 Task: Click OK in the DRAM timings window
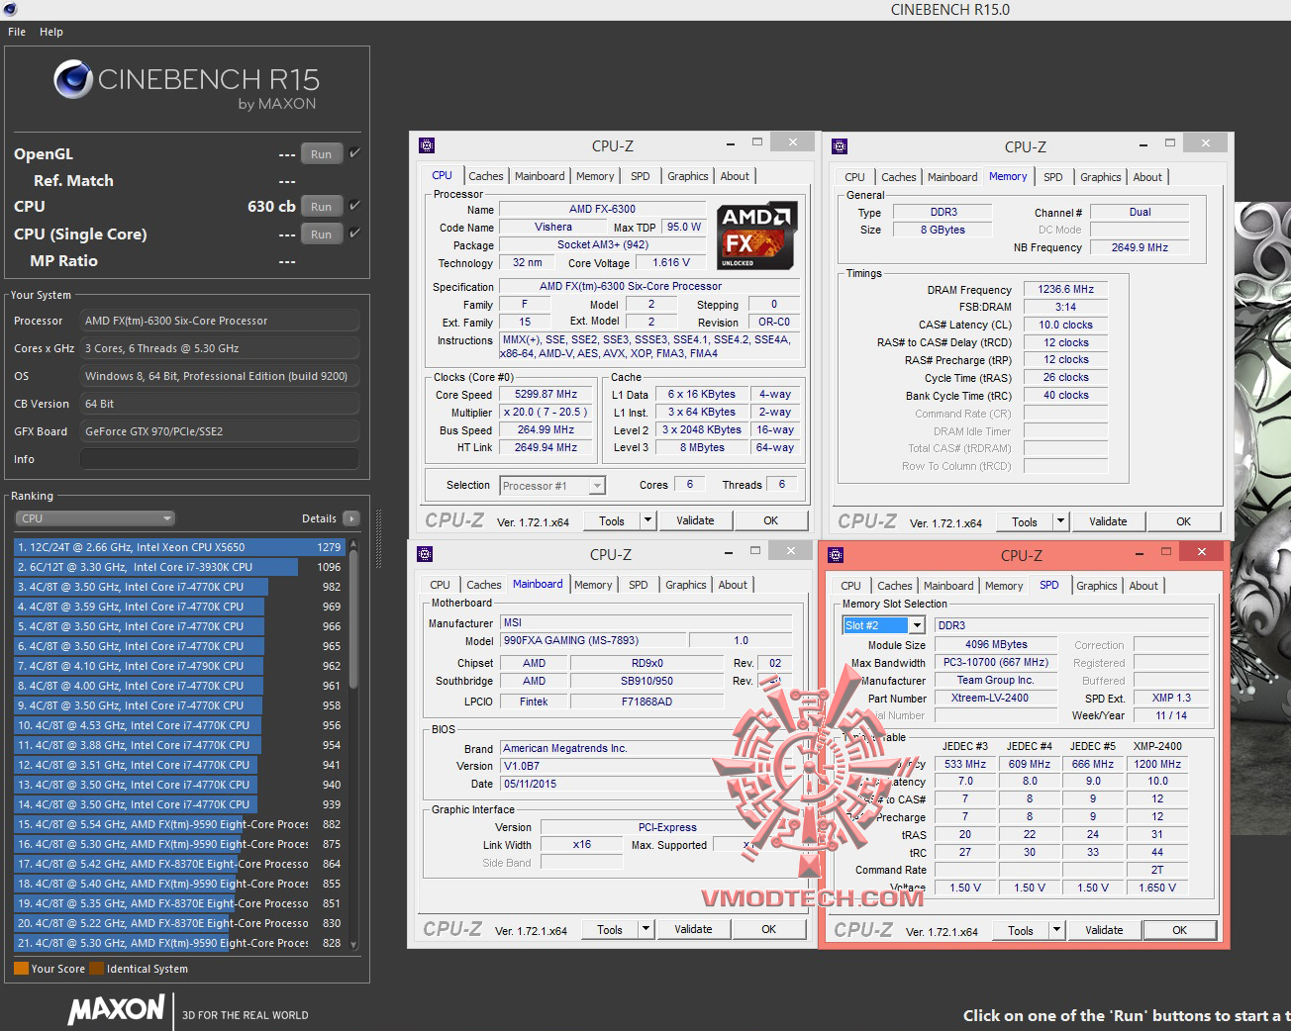pyautogui.click(x=1184, y=521)
